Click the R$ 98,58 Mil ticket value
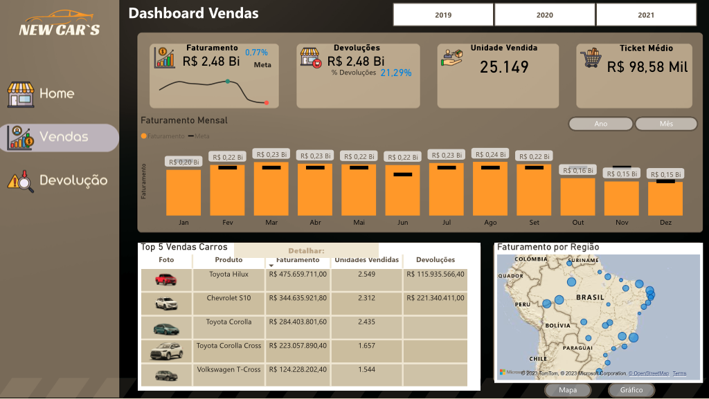 tap(647, 67)
